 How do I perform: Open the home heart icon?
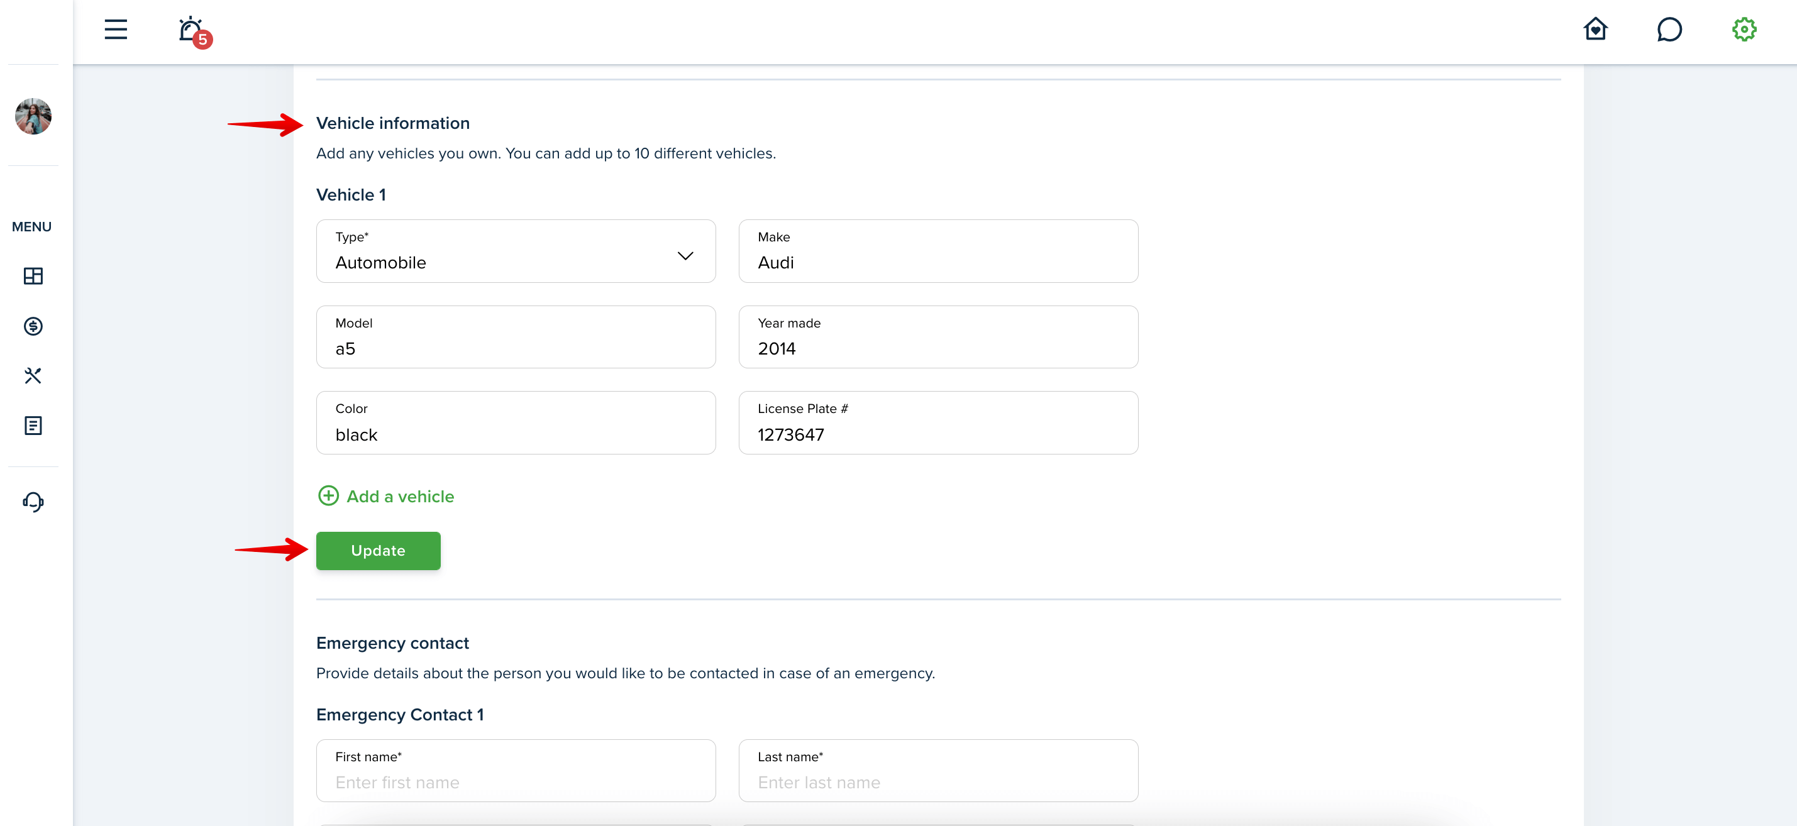(x=1595, y=30)
